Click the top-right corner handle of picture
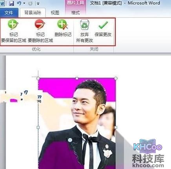Screen dimensions: 171x169 pyautogui.click(x=116, y=78)
